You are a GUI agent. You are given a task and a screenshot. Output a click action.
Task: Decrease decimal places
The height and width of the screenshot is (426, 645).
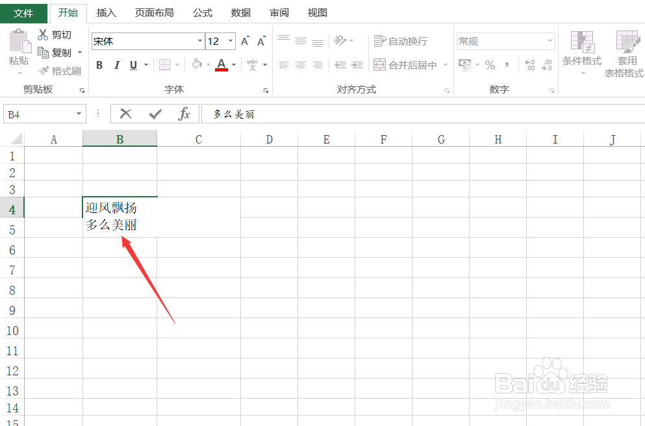point(547,65)
